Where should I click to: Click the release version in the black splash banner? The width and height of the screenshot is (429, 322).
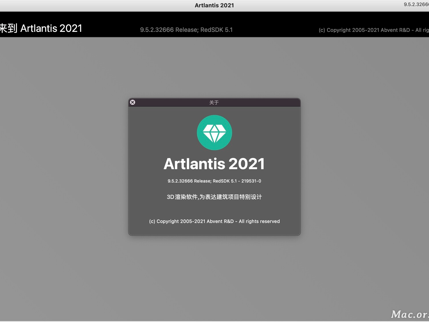click(x=186, y=30)
